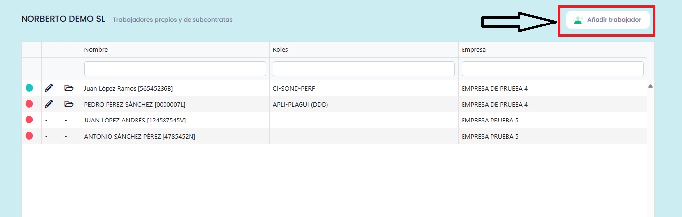The width and height of the screenshot is (682, 217).
Task: Select the ANTONIO SÁNCHEZ PÉREZ row name
Action: click(140, 136)
